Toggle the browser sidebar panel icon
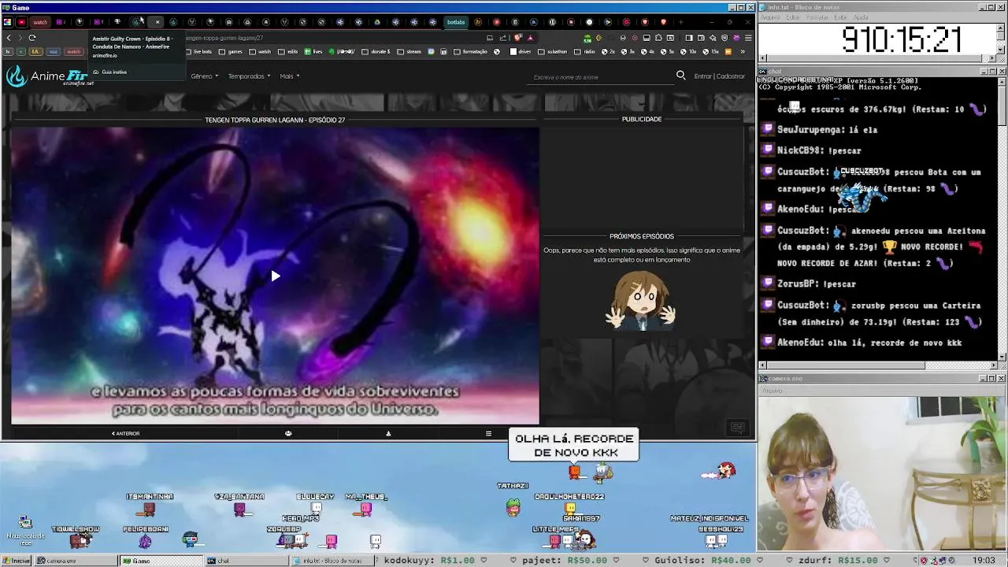1008x567 pixels. [688, 38]
